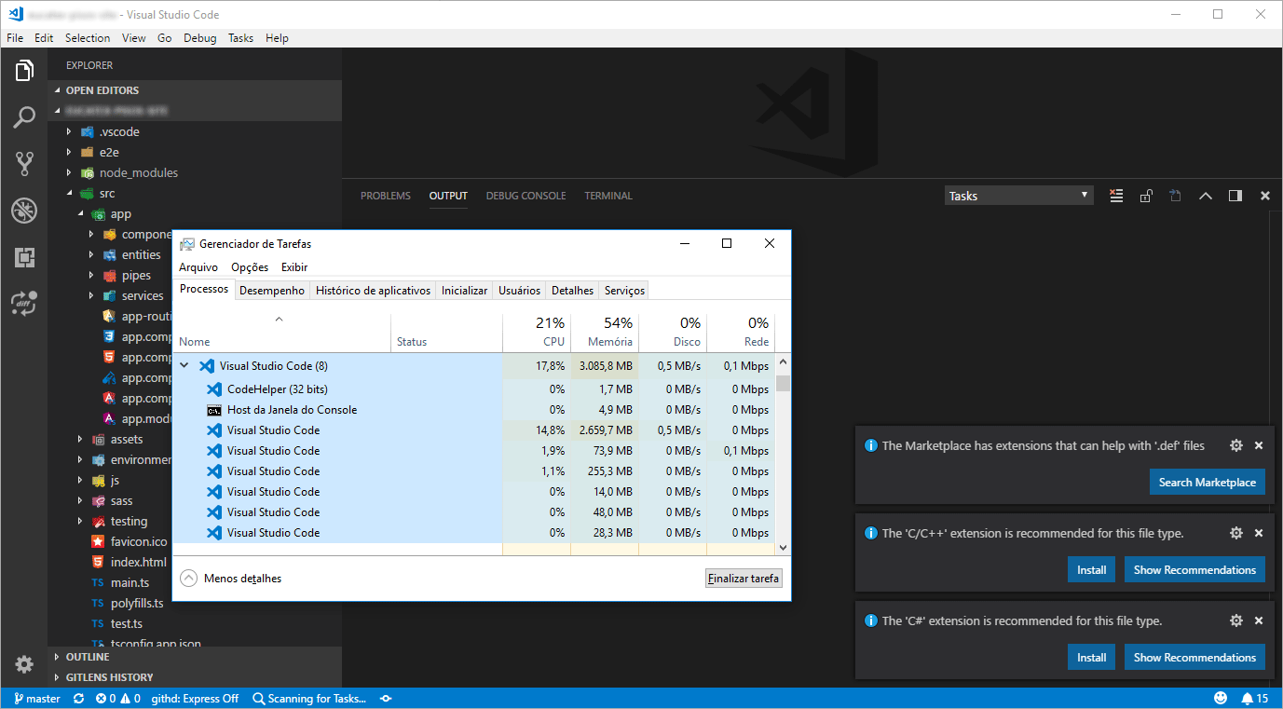Expand the node_modules folder
1283x709 pixels.
(195, 172)
